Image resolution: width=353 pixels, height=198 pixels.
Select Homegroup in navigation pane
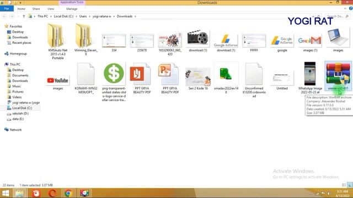18,54
